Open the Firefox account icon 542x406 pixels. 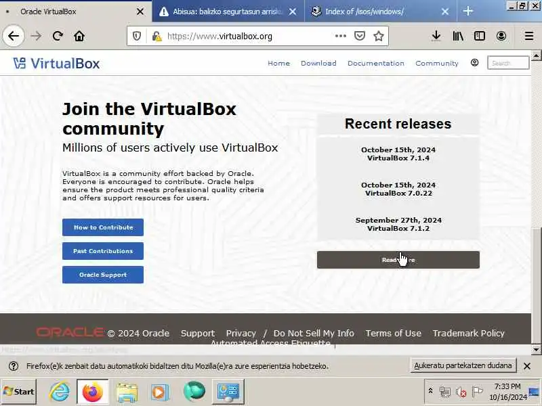[501, 36]
